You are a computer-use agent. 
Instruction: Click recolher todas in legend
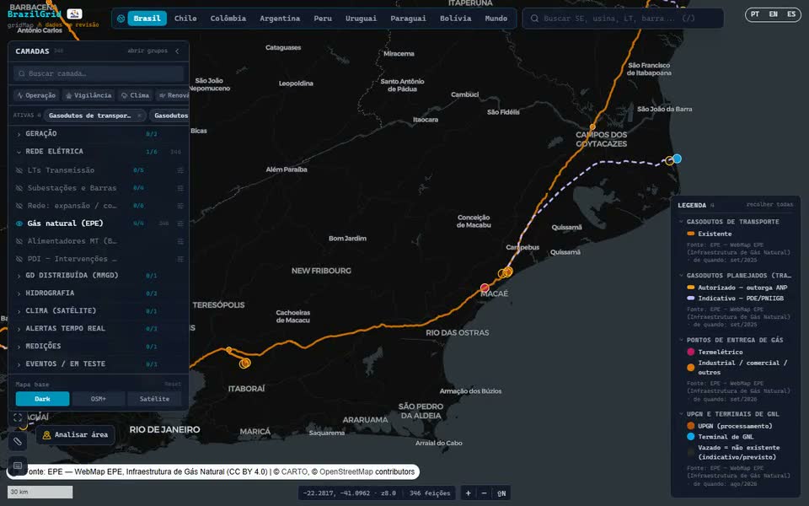coord(769,204)
